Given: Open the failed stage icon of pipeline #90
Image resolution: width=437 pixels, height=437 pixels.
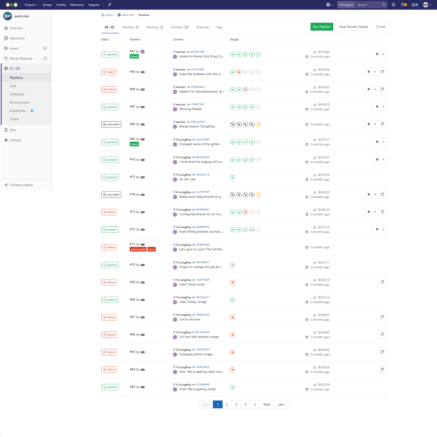Looking at the screenshot, I should (x=239, y=72).
